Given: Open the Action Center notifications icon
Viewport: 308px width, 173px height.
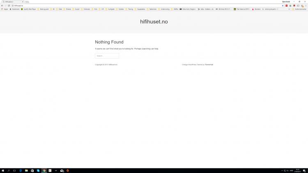Looking at the screenshot, I should click(304, 171).
